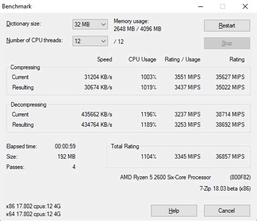This screenshot has height=221, width=257.
Task: Expand the Number of CPU threads dropdown
Action: point(90,41)
